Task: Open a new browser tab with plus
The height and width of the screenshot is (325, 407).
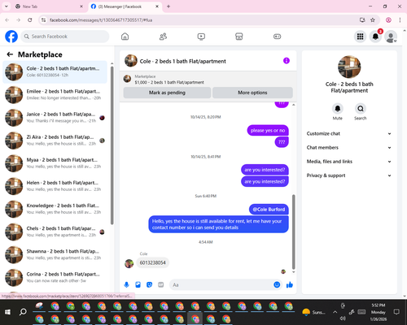Action: pos(168,6)
